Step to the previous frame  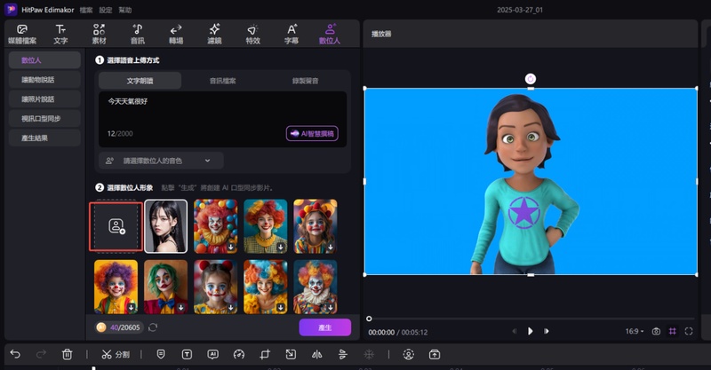[x=515, y=332]
